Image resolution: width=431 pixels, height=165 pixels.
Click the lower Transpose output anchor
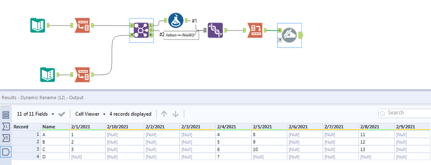pyautogui.click(x=92, y=75)
